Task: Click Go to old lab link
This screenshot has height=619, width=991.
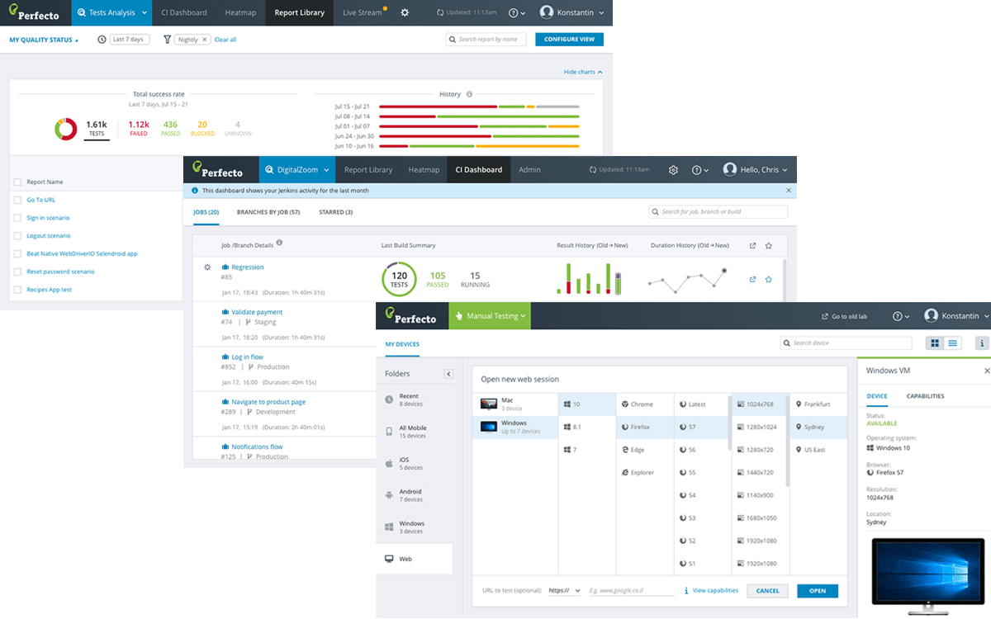Action: 845,317
